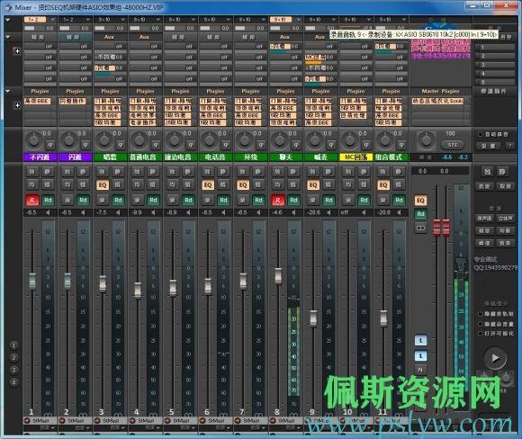Click the 设置 button in right panel

click(490, 146)
